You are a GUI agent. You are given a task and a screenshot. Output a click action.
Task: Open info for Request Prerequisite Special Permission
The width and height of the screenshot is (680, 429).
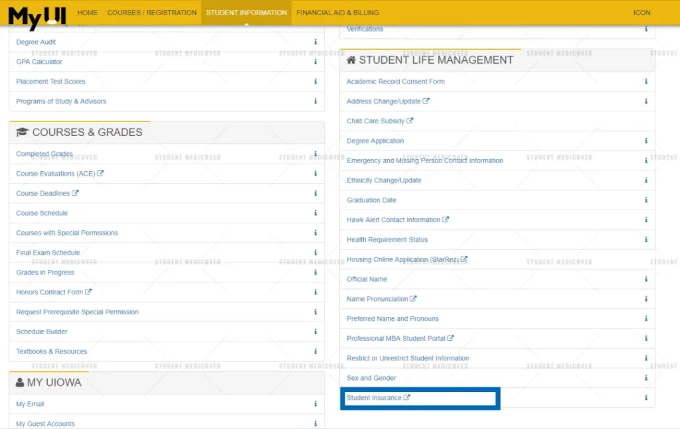pos(315,312)
